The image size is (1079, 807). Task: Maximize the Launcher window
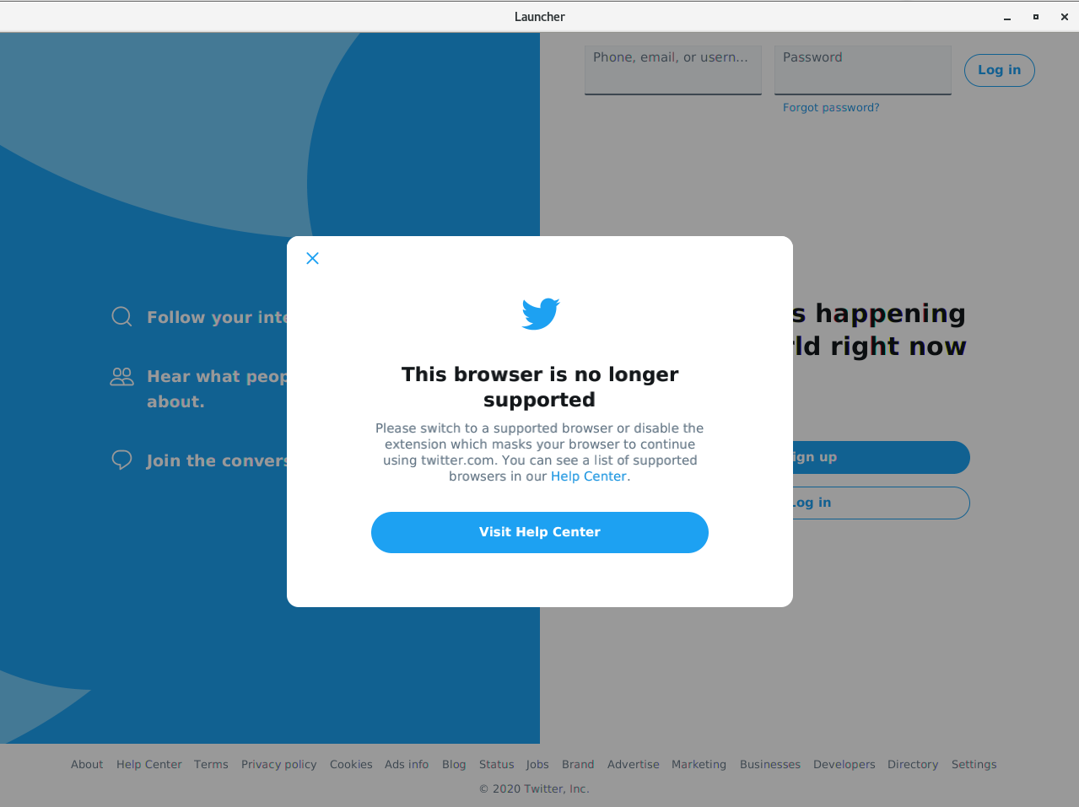tap(1036, 17)
